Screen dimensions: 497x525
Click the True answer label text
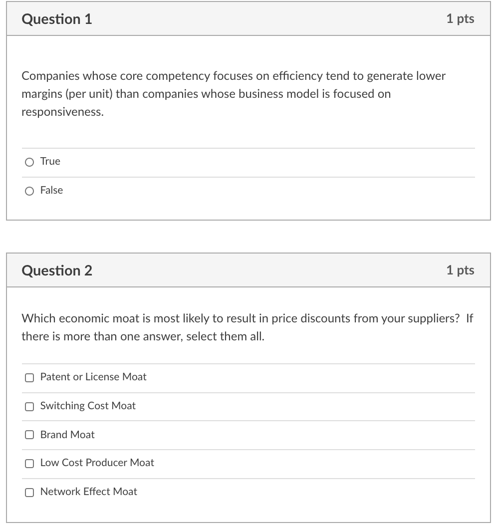coord(50,161)
